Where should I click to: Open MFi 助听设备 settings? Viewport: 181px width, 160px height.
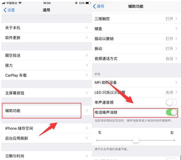click(136, 82)
